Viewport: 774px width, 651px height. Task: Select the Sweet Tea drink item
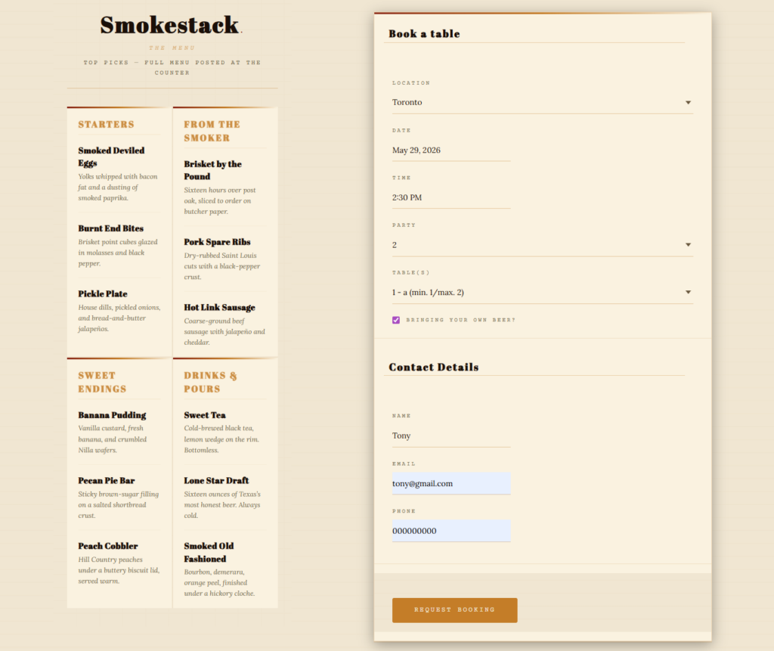205,415
